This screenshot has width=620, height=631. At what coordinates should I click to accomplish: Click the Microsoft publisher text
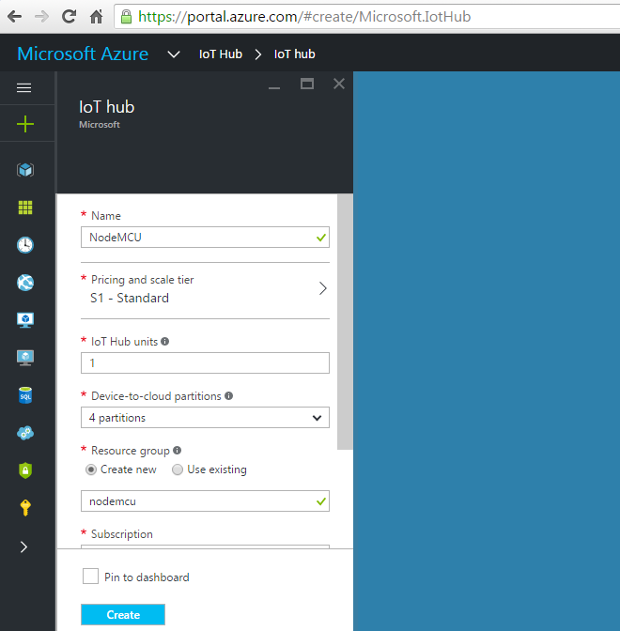100,125
